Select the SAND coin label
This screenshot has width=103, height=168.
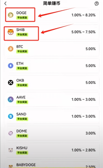click(x=21, y=114)
